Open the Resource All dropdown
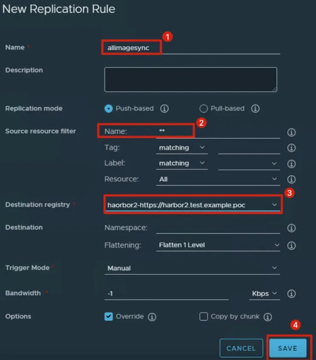 pos(218,179)
